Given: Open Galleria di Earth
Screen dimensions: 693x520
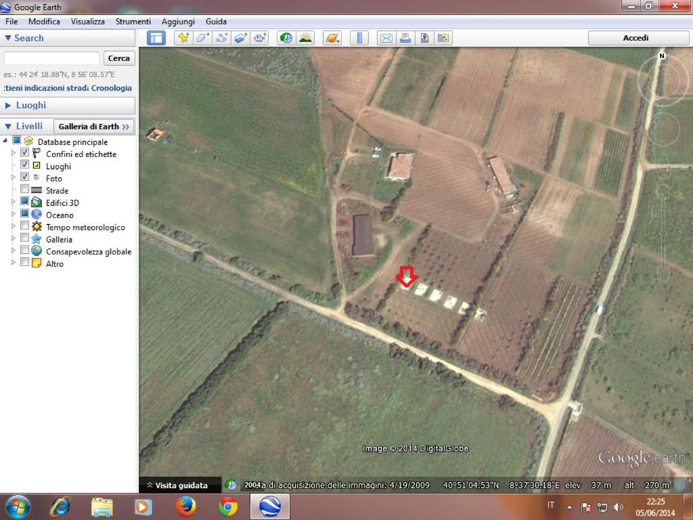Looking at the screenshot, I should tap(93, 127).
